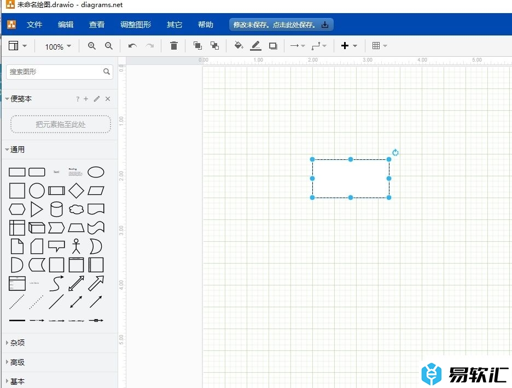
Task: Send selected shape to back
Action: [214, 46]
